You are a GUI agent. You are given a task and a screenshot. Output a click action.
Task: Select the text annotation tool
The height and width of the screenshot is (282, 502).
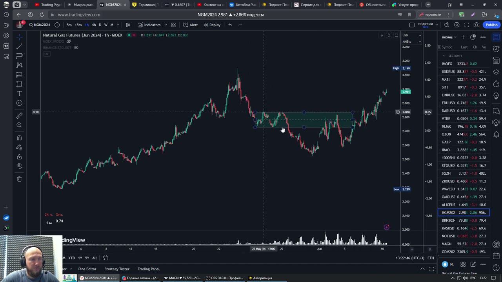pyautogui.click(x=19, y=94)
